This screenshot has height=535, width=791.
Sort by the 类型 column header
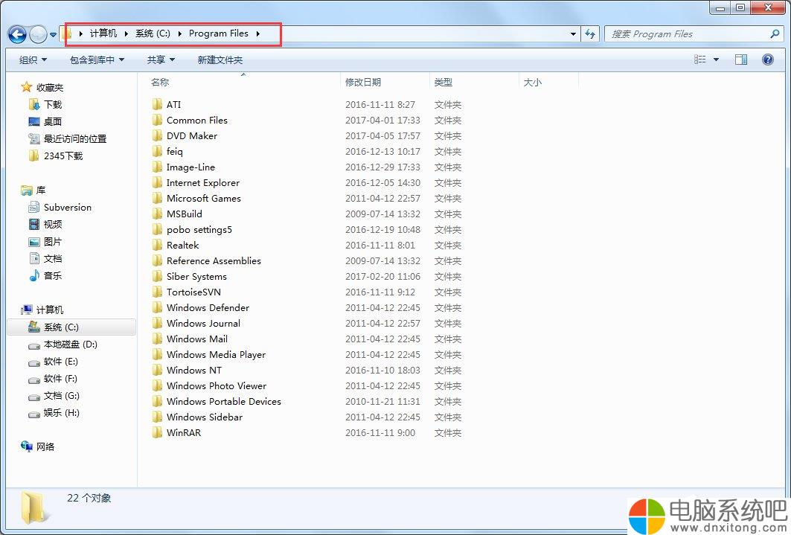pos(474,82)
